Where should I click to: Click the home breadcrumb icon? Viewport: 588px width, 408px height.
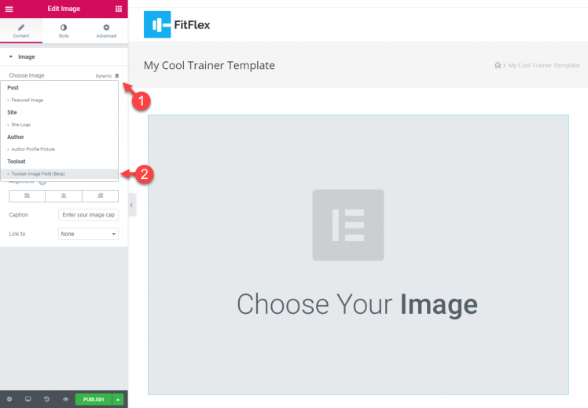(498, 65)
